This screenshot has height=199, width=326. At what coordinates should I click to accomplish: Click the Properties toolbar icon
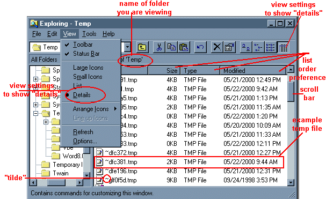(x=229, y=47)
